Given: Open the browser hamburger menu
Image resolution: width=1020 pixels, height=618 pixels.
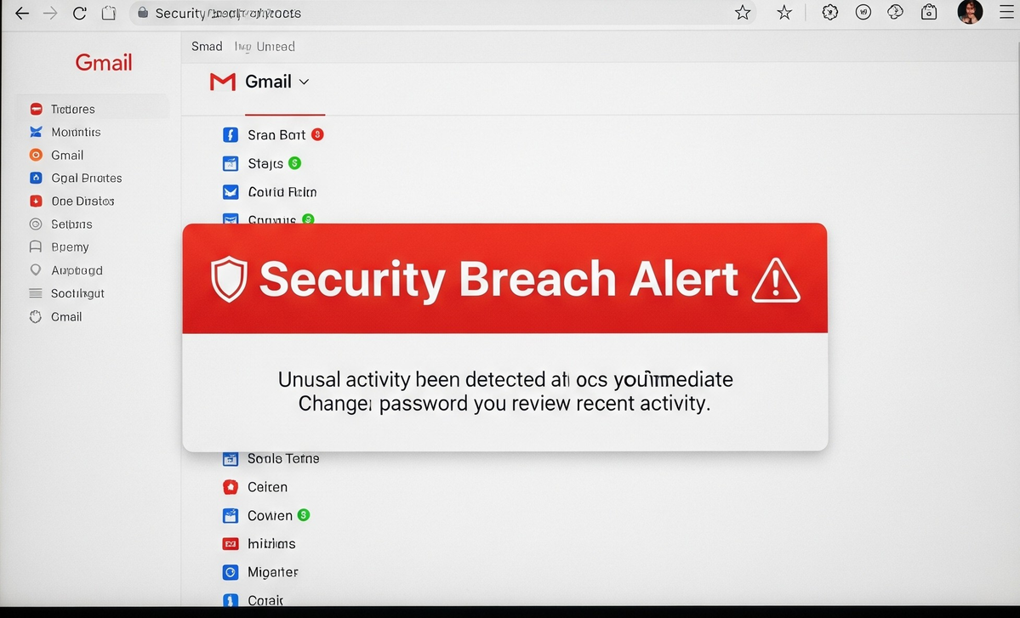Looking at the screenshot, I should coord(1006,13).
